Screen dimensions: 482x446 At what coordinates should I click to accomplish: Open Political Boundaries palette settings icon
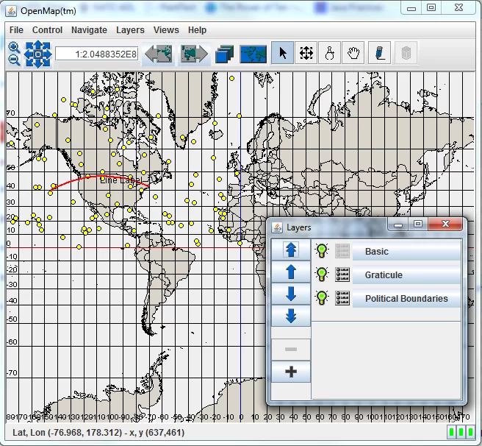[342, 298]
